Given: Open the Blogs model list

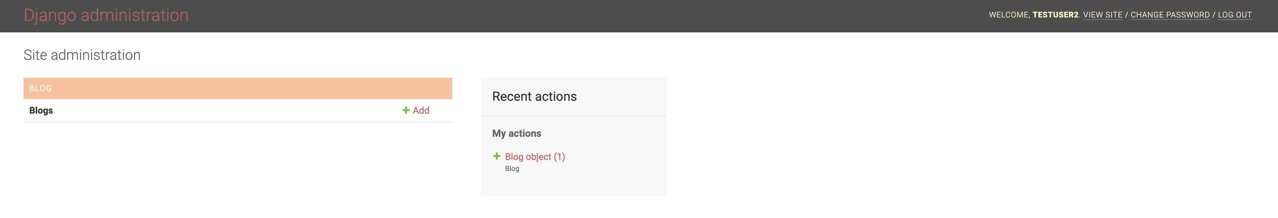Looking at the screenshot, I should point(41,110).
